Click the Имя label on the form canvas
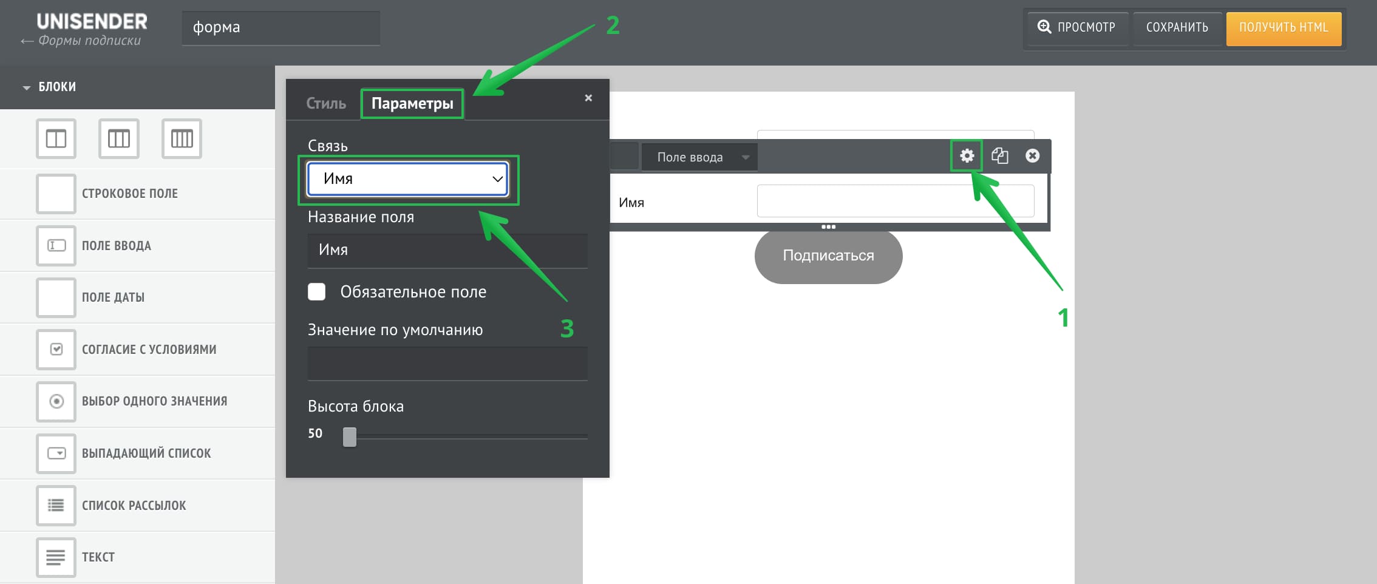Image resolution: width=1377 pixels, height=584 pixels. point(631,203)
